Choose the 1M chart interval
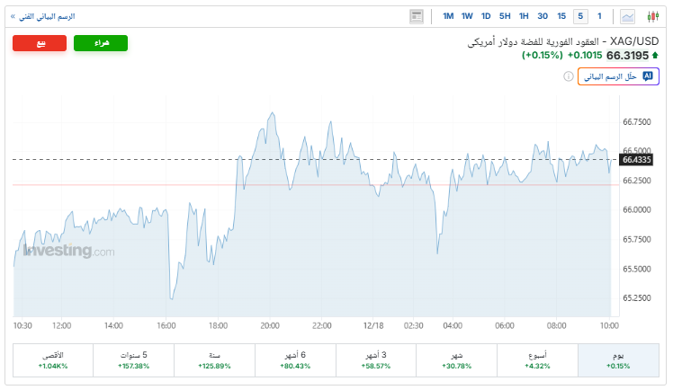This screenshot has width=673, height=390. click(x=448, y=16)
